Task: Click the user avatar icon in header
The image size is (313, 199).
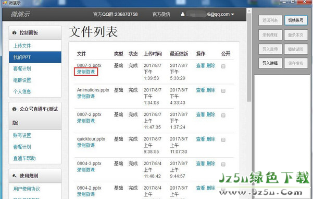Action: click(x=182, y=14)
